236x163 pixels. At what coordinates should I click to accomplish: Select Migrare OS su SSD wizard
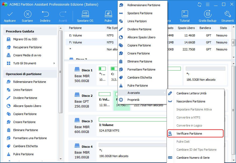click(25, 39)
